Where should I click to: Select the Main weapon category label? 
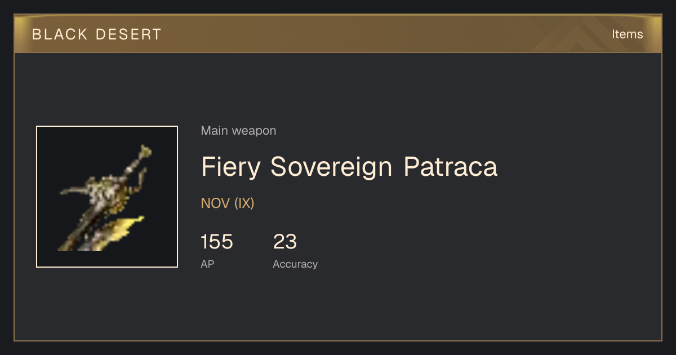coord(238,131)
